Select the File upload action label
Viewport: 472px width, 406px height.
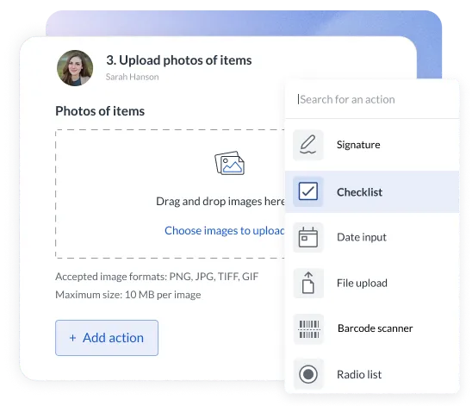tap(362, 283)
